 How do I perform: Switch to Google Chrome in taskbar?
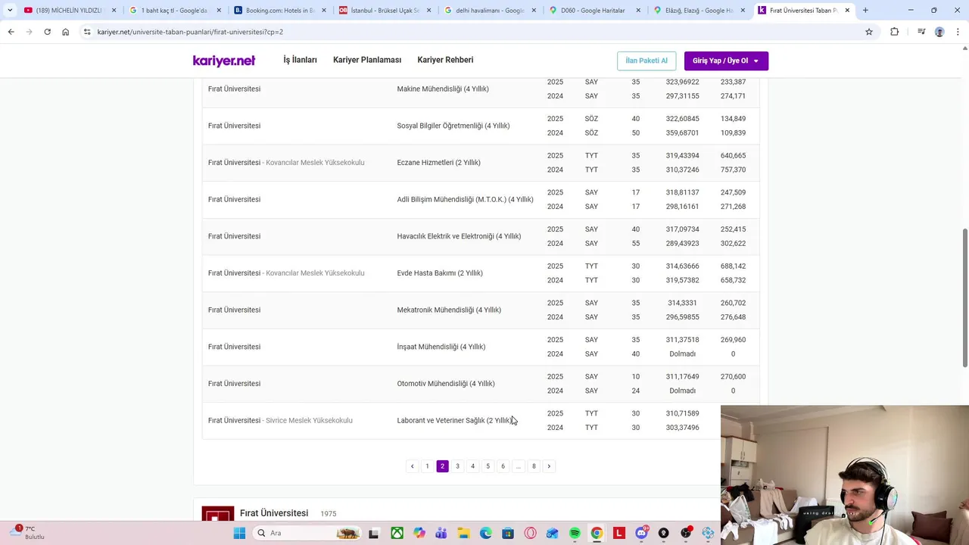pos(597,533)
